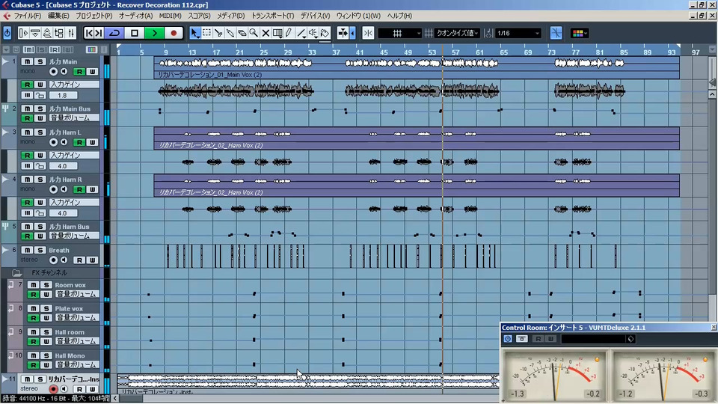Click the transport Record button
This screenshot has height=404, width=718.
(174, 33)
